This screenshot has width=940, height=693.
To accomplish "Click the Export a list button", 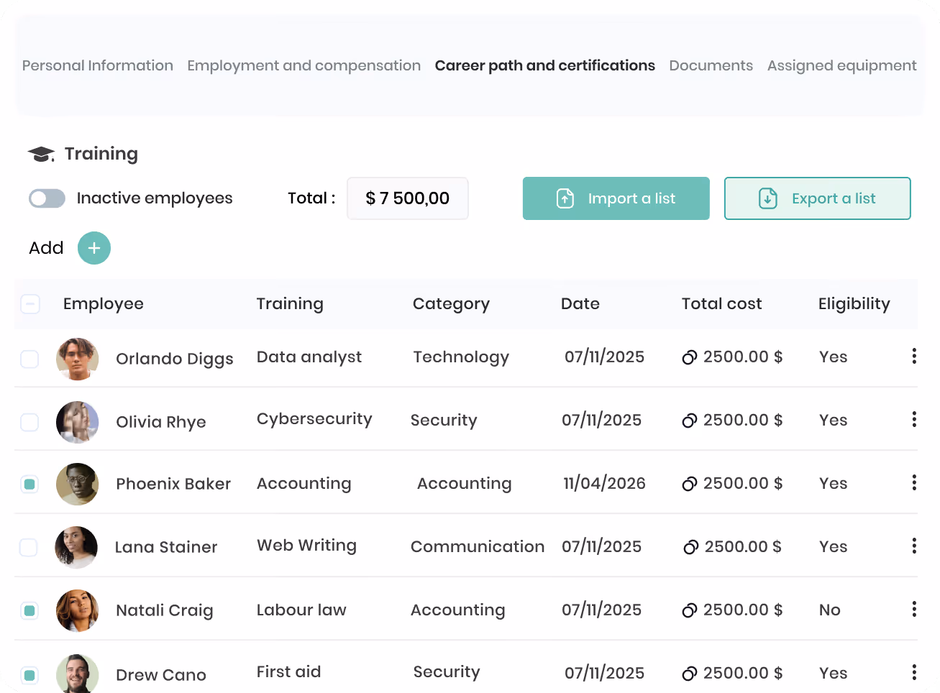I will [818, 198].
